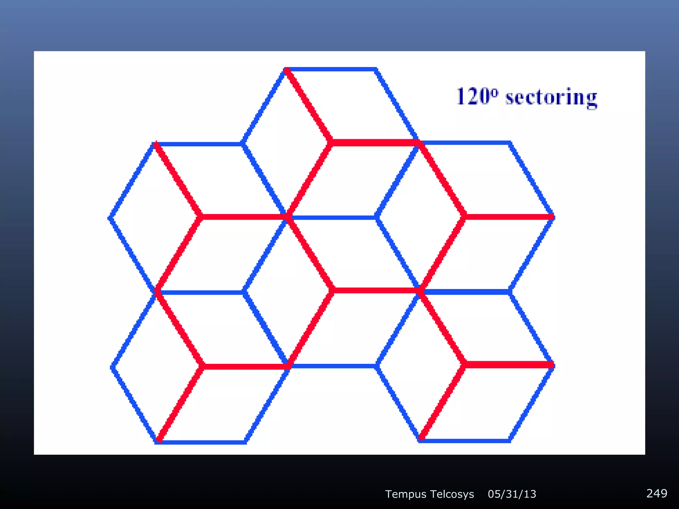The image size is (679, 509).
Task: Click bottom blue edge of bottom-right hexagon
Action: 464,440
